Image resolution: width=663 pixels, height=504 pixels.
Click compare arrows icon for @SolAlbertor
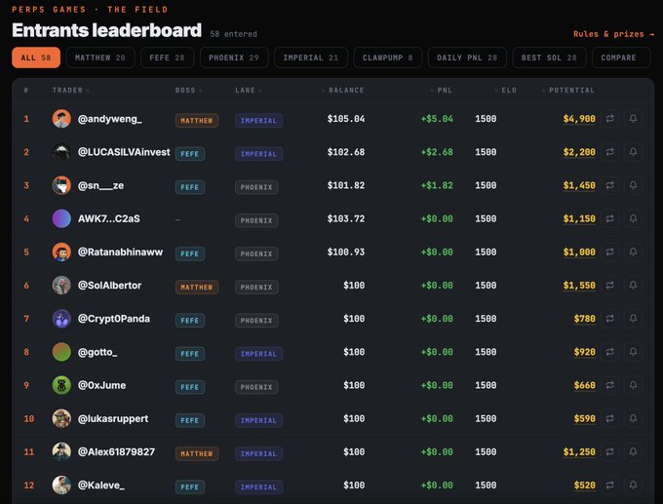(609, 286)
